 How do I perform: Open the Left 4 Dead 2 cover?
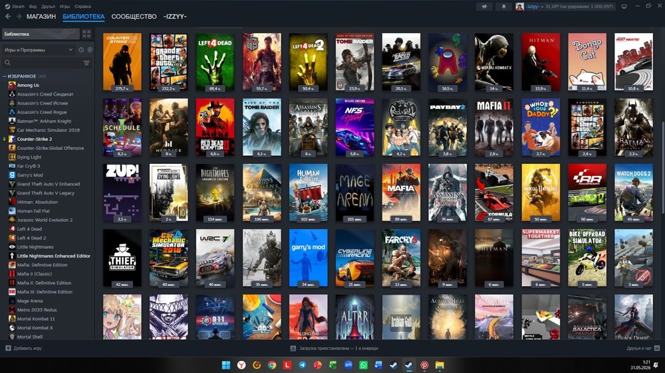309,62
